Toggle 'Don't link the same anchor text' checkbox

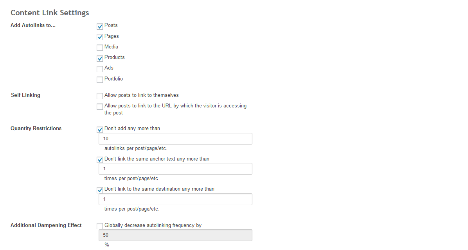pyautogui.click(x=100, y=160)
